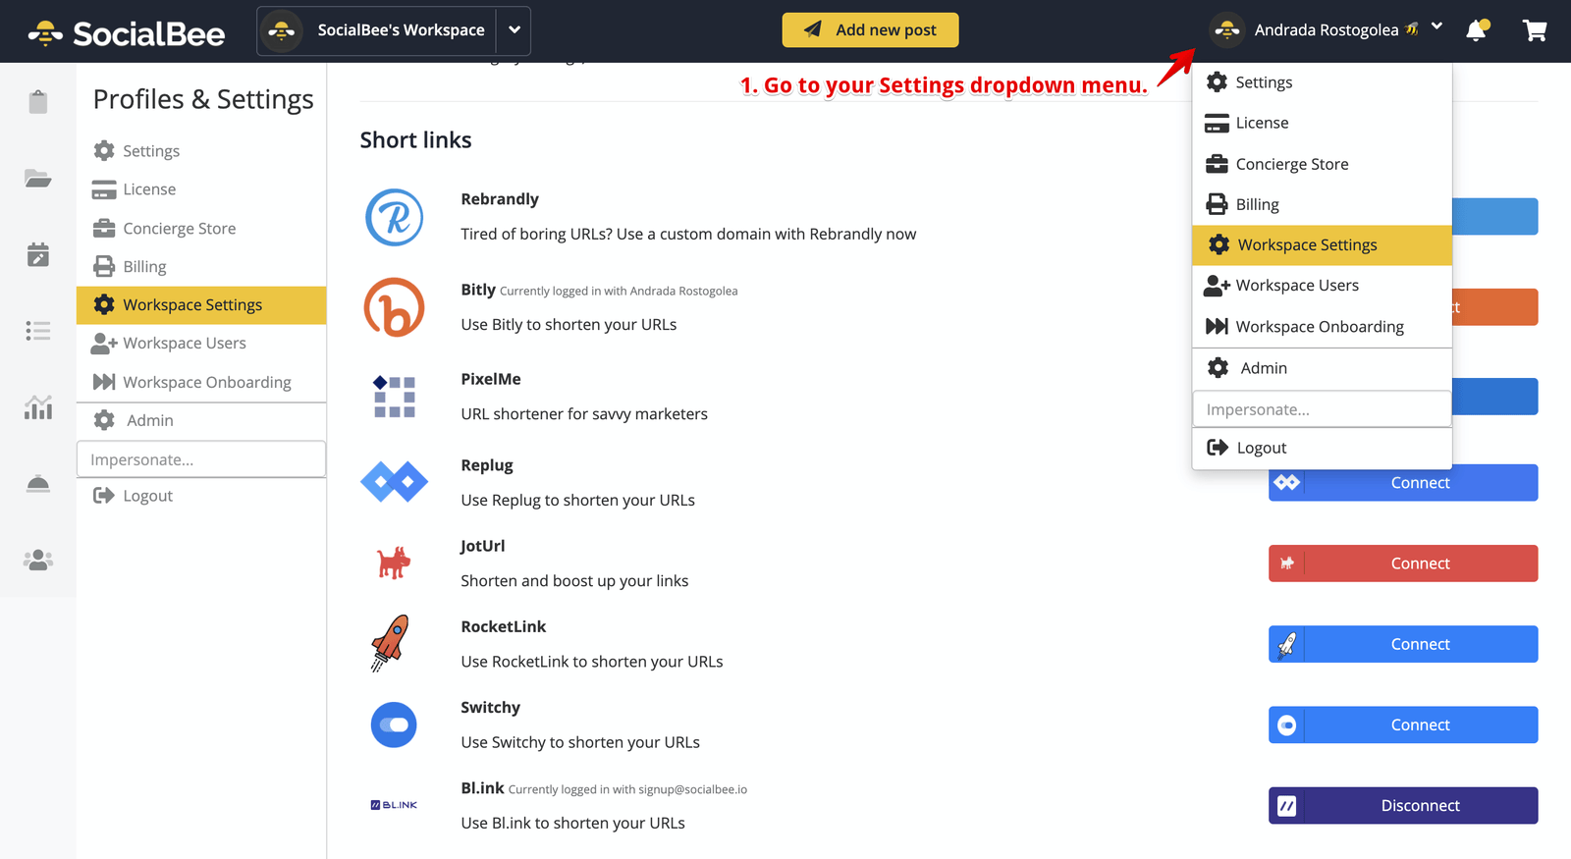Click the Impersonate field in left sidebar
Image resolution: width=1571 pixels, height=859 pixels.
pos(201,459)
